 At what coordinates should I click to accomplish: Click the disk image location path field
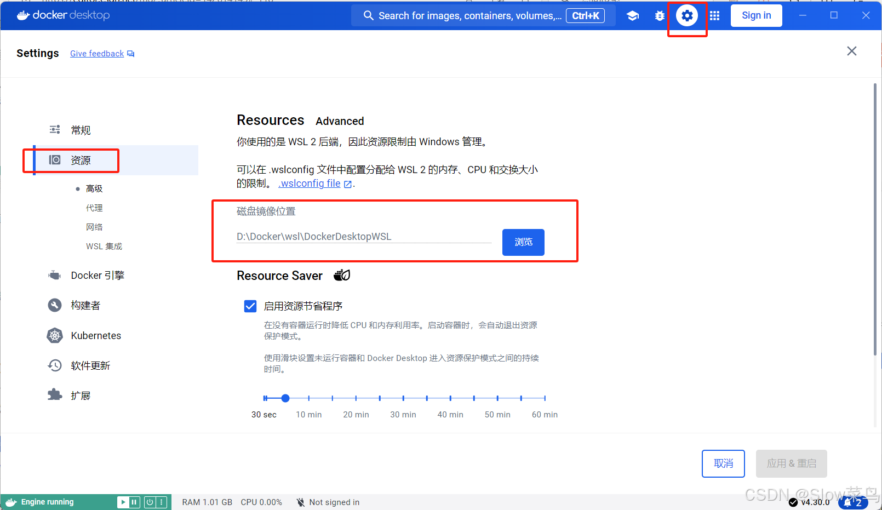coord(364,237)
